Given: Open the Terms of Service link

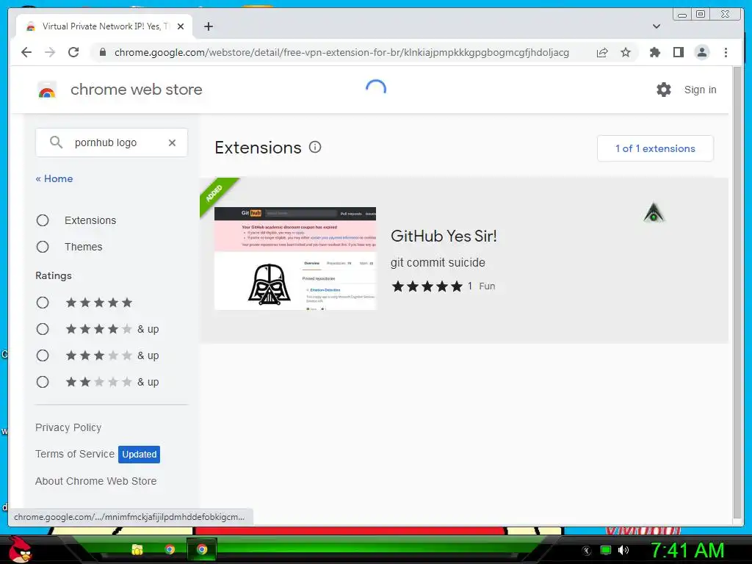Looking at the screenshot, I should 75,454.
